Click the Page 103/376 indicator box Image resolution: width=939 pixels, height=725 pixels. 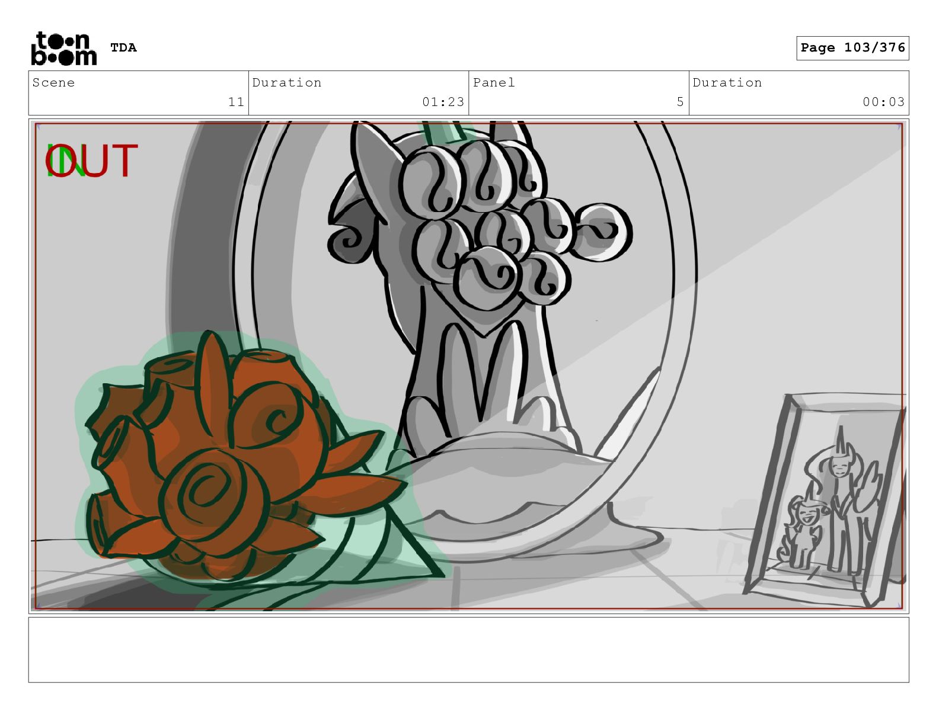tap(852, 48)
